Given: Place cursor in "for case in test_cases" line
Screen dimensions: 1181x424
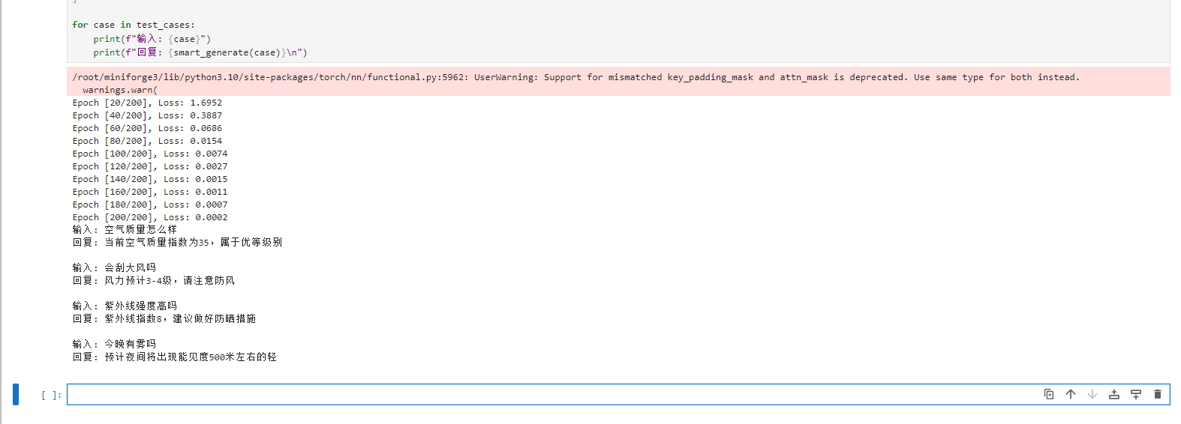Looking at the screenshot, I should click(x=134, y=25).
